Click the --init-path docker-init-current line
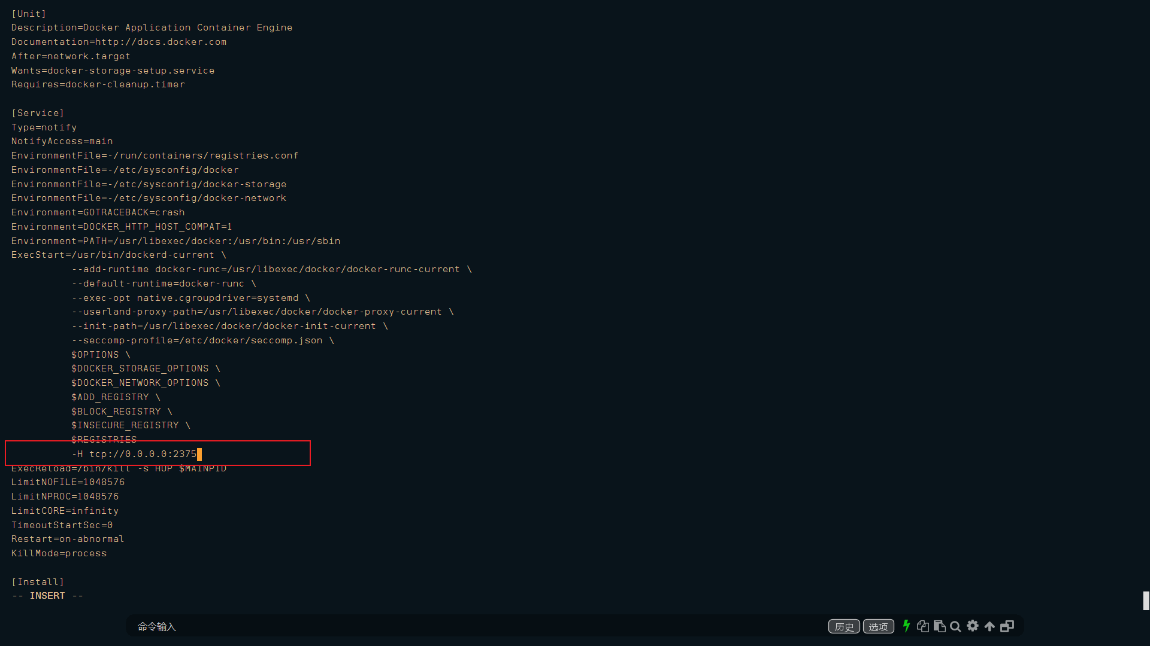Screen dimensions: 1150x646 point(229,326)
